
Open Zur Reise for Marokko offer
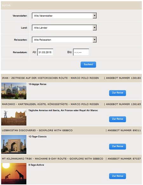tap(118, 119)
